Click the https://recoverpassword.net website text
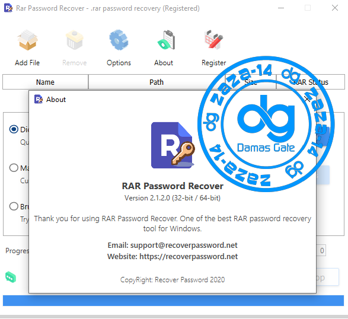Screen dimensions: 348x319 [x=189, y=257]
